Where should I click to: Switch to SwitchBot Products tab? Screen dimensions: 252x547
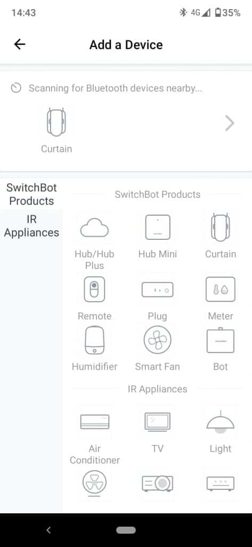pyautogui.click(x=31, y=194)
